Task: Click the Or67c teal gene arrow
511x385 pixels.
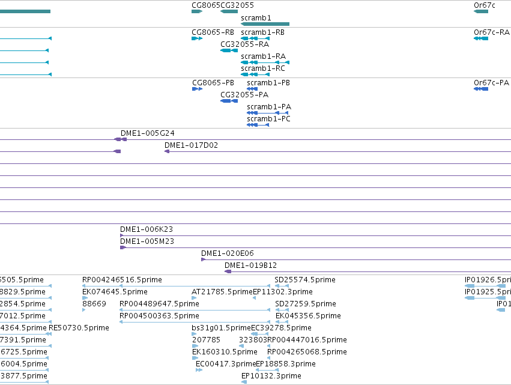Action: pyautogui.click(x=481, y=11)
